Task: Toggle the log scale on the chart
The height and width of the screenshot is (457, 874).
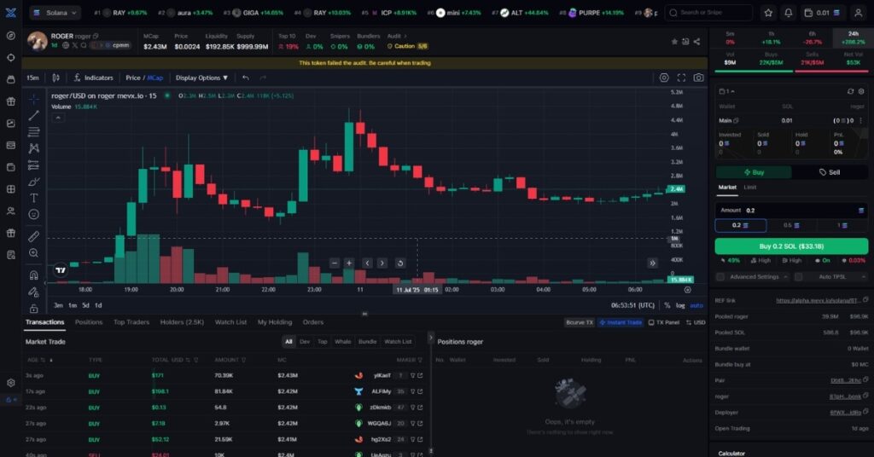Action: (x=680, y=305)
